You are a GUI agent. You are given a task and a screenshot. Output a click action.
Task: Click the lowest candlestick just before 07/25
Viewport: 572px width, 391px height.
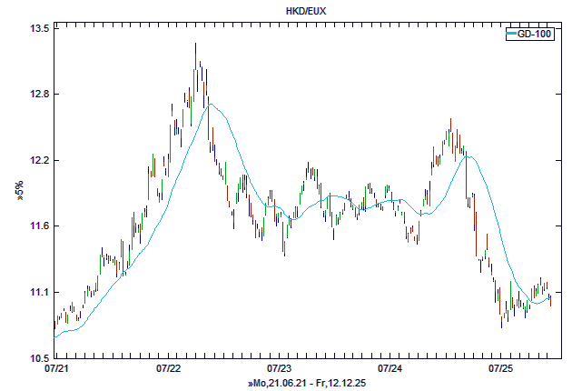tap(501, 318)
